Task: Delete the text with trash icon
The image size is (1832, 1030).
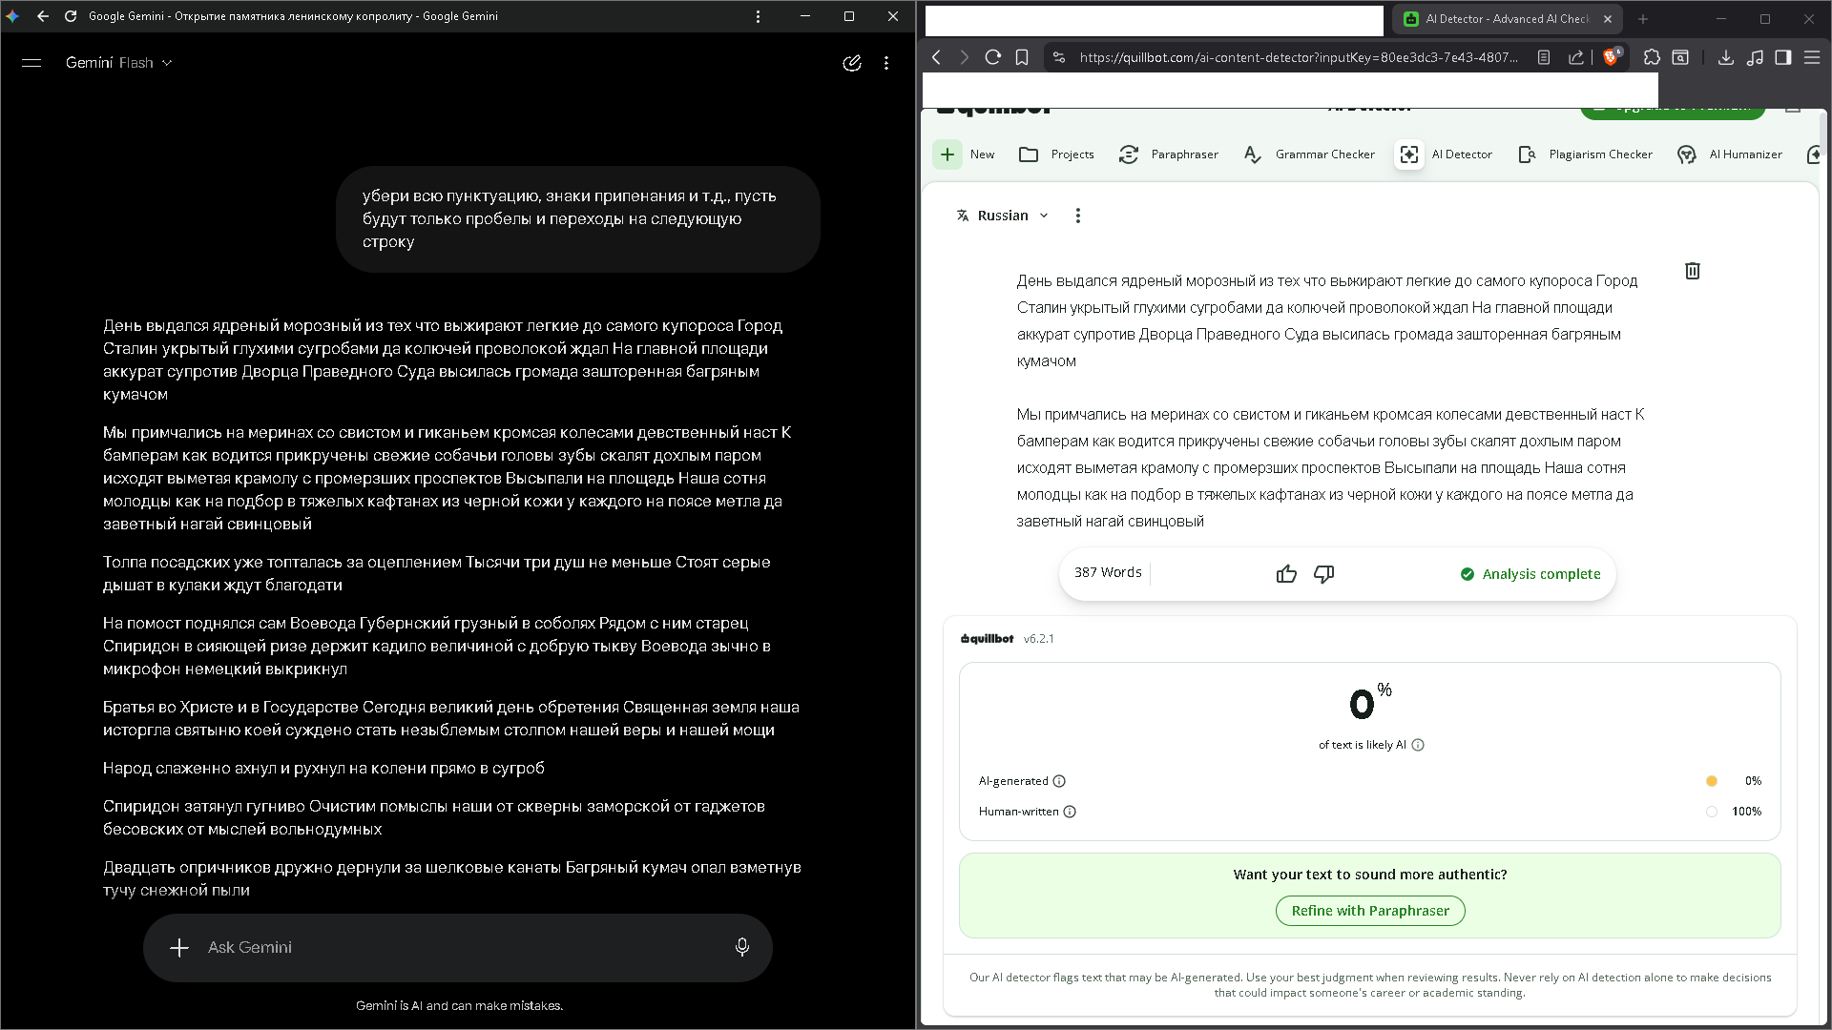Action: (1693, 271)
